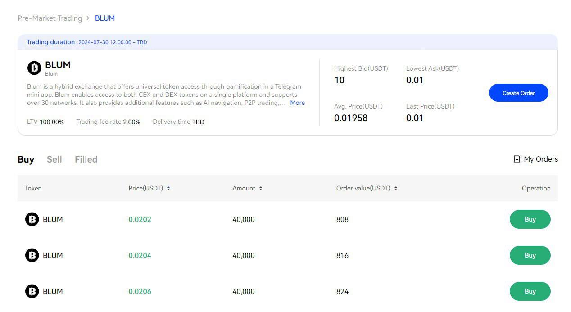Switch to the Sell tab

[x=54, y=159]
